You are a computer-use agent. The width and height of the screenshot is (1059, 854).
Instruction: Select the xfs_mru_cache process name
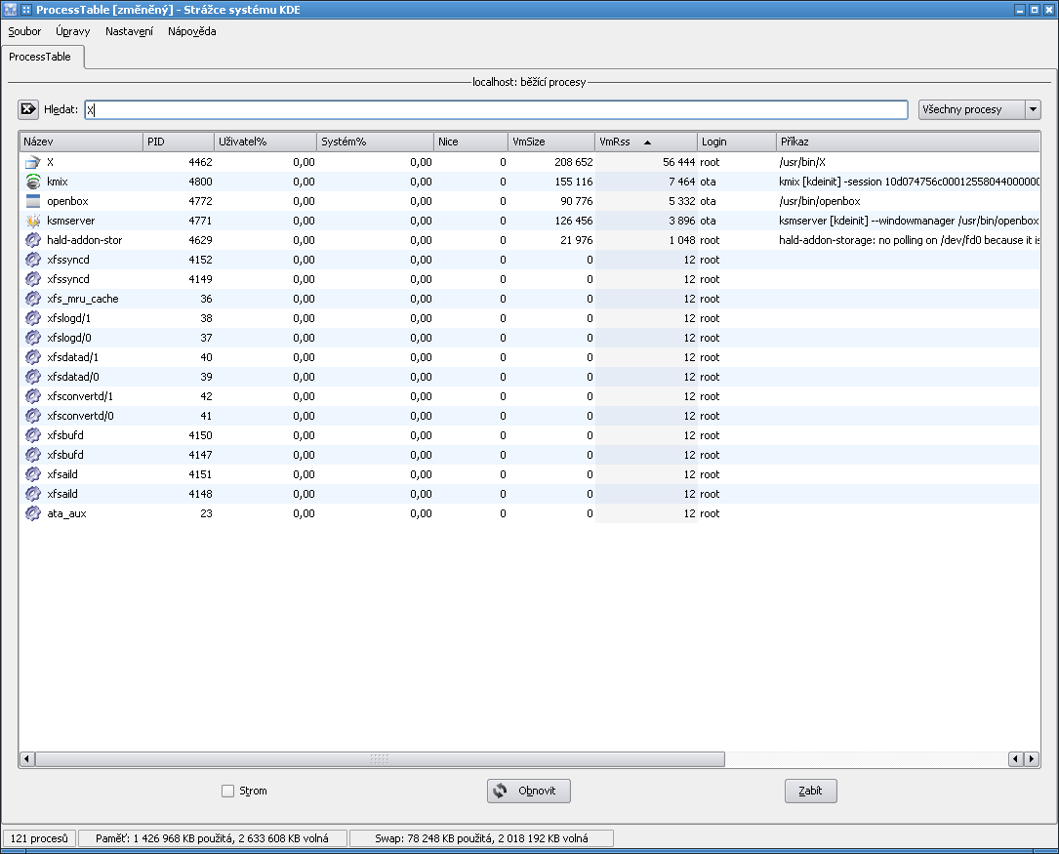pos(82,299)
